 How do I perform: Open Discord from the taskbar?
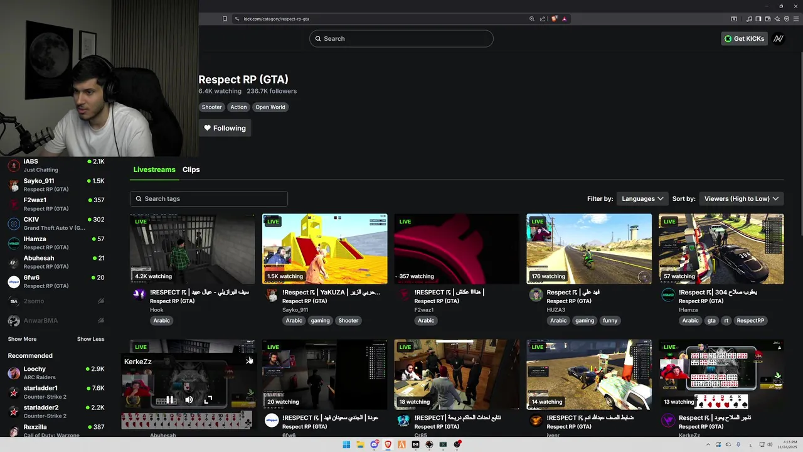point(375,444)
